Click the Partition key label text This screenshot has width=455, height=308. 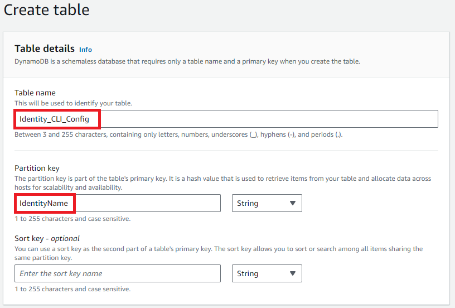pyautogui.click(x=37, y=168)
